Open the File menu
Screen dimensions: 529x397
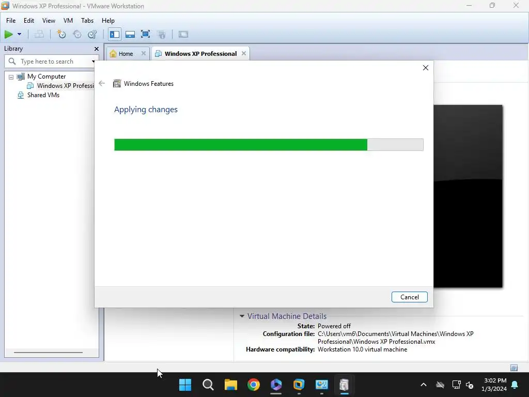pos(11,21)
